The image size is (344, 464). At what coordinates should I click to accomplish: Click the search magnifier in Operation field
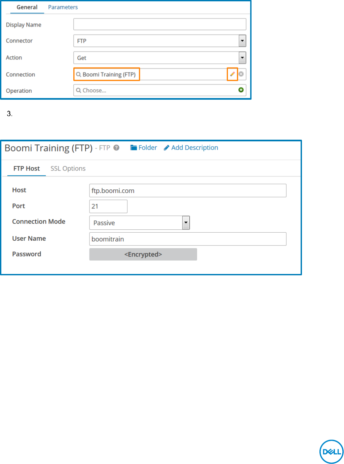78,90
